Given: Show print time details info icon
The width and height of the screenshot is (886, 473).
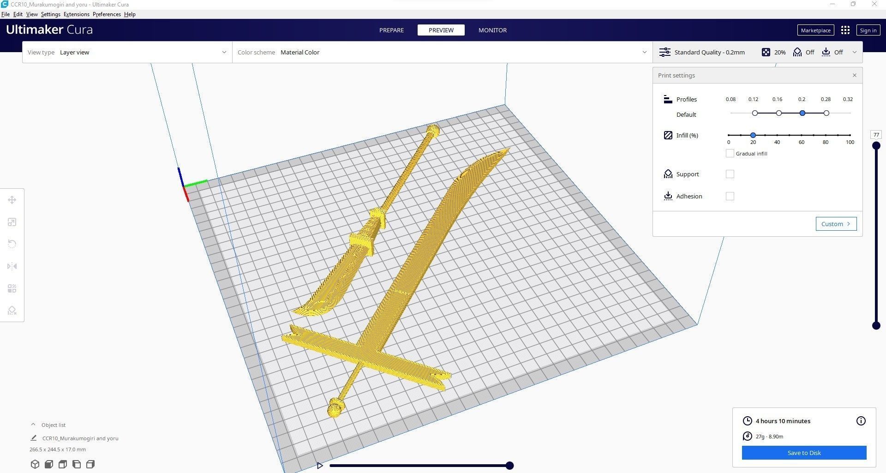Looking at the screenshot, I should tap(861, 421).
